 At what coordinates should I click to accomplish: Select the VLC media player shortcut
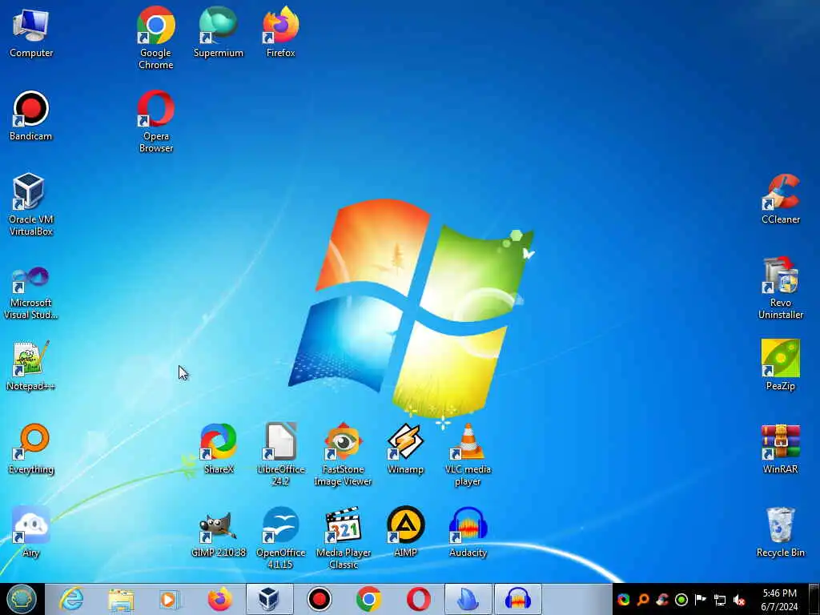468,455
